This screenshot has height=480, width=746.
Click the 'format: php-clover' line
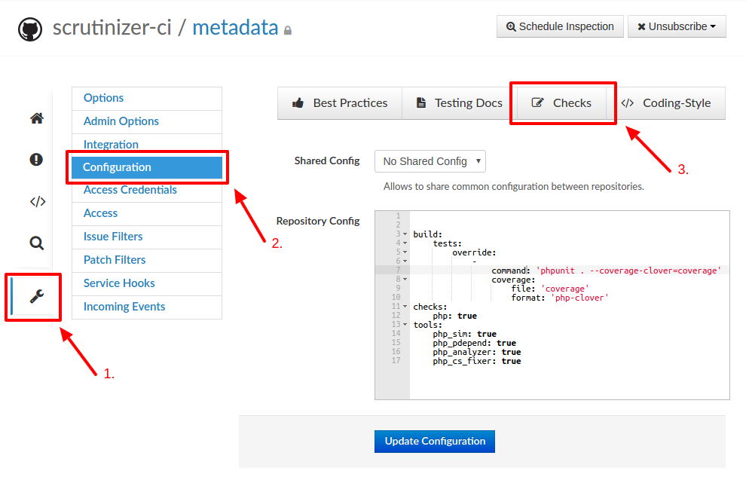[560, 298]
